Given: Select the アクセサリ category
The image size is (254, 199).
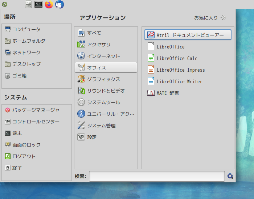Looking at the screenshot, I should pyautogui.click(x=106, y=44).
